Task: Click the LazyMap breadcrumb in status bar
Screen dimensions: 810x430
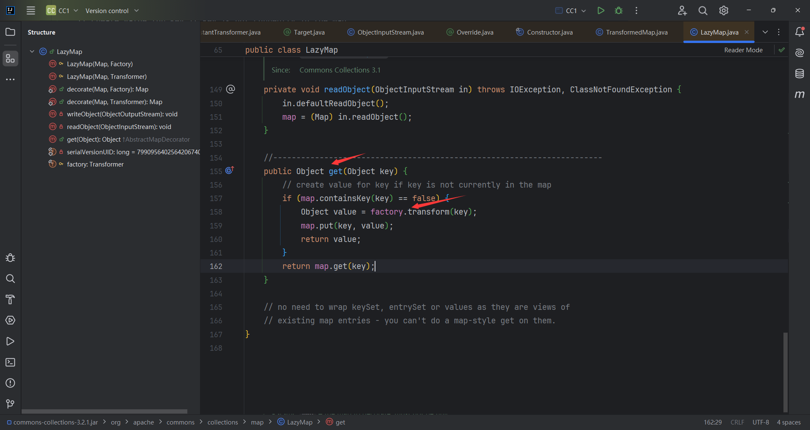Action: [x=295, y=422]
